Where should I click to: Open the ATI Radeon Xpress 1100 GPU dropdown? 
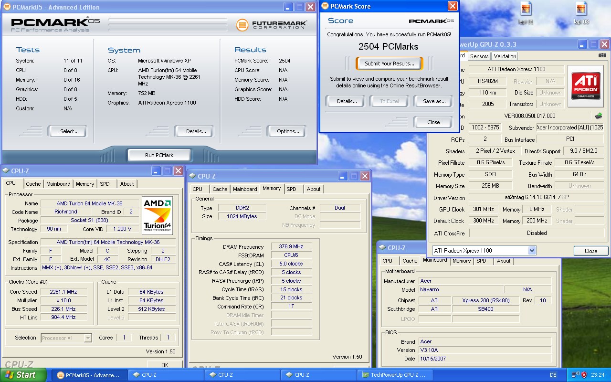click(532, 251)
